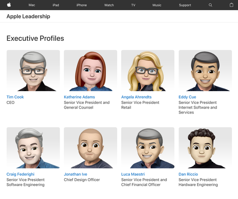Select Dan Riccio's Memoji portrait
This screenshot has height=199, width=238.
click(205, 148)
